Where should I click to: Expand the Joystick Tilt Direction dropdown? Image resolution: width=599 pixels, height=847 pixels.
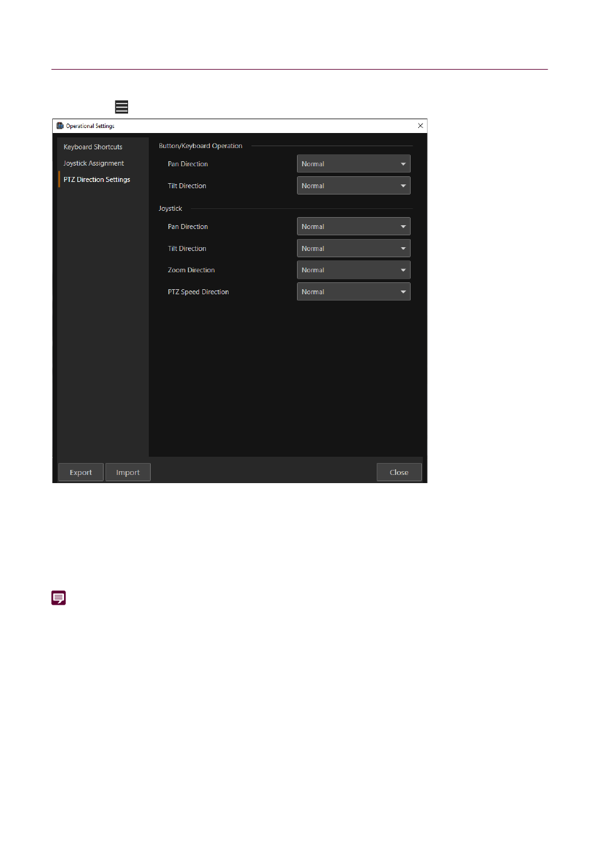tap(353, 248)
